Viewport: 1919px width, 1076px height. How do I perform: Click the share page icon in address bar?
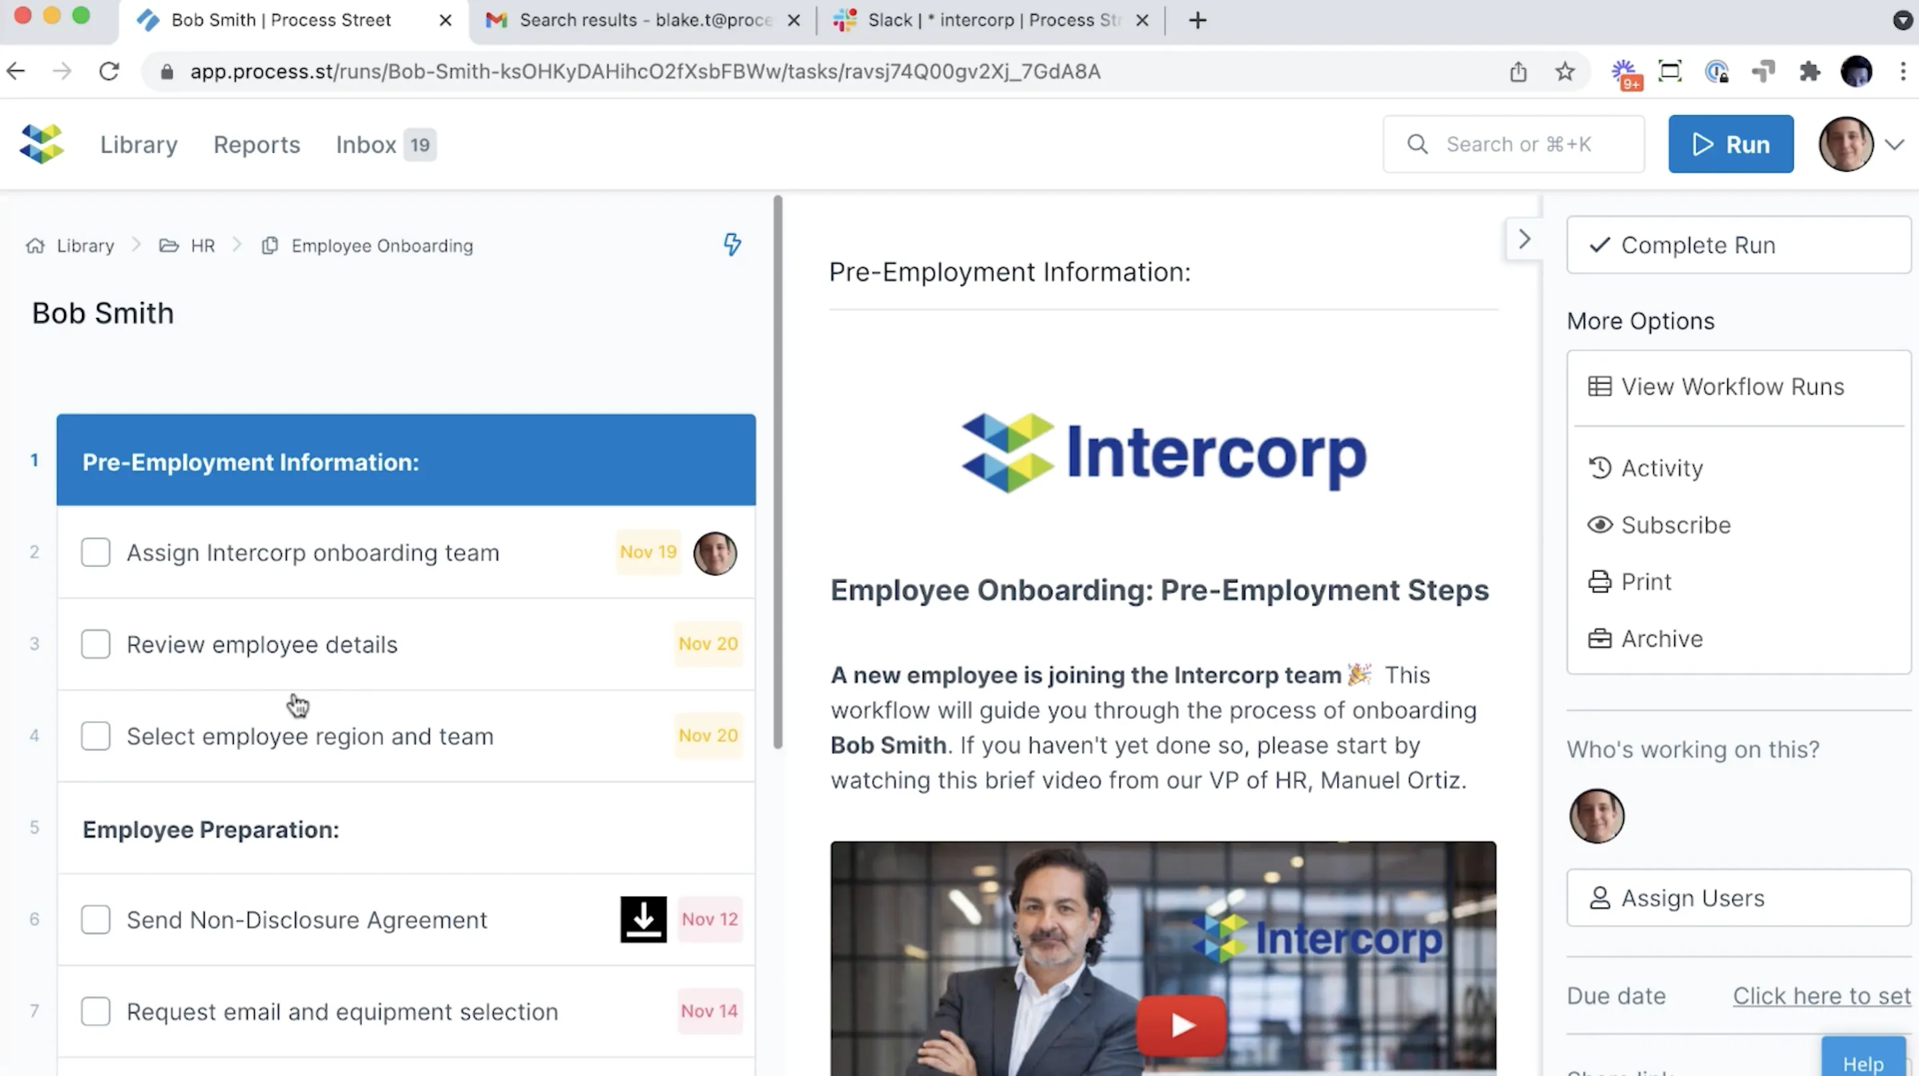[1519, 71]
